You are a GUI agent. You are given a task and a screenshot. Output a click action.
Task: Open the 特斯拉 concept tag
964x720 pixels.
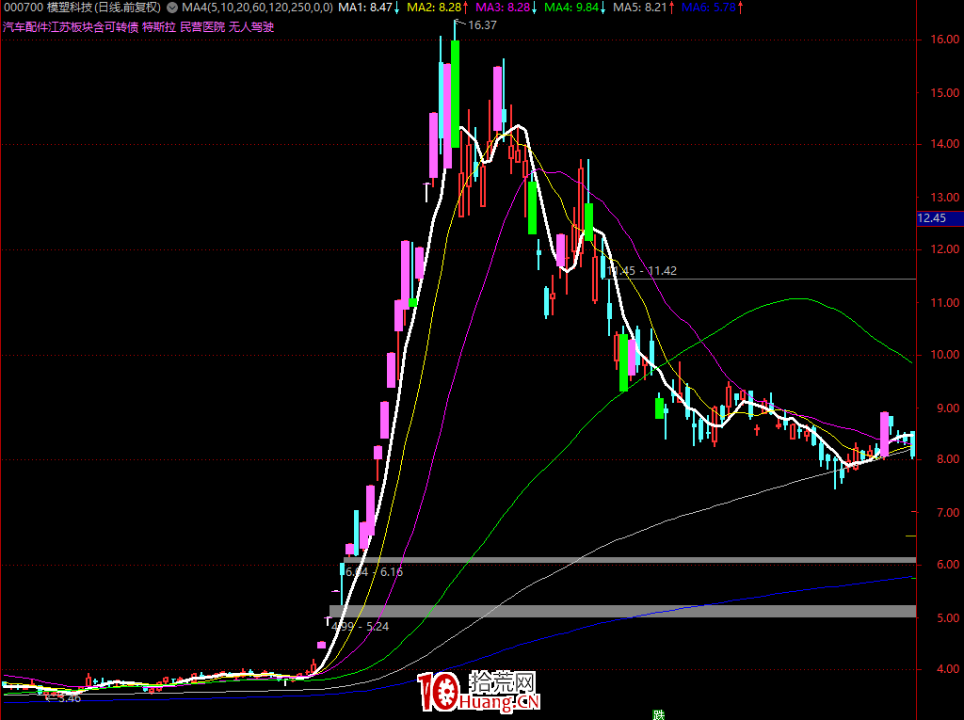159,26
